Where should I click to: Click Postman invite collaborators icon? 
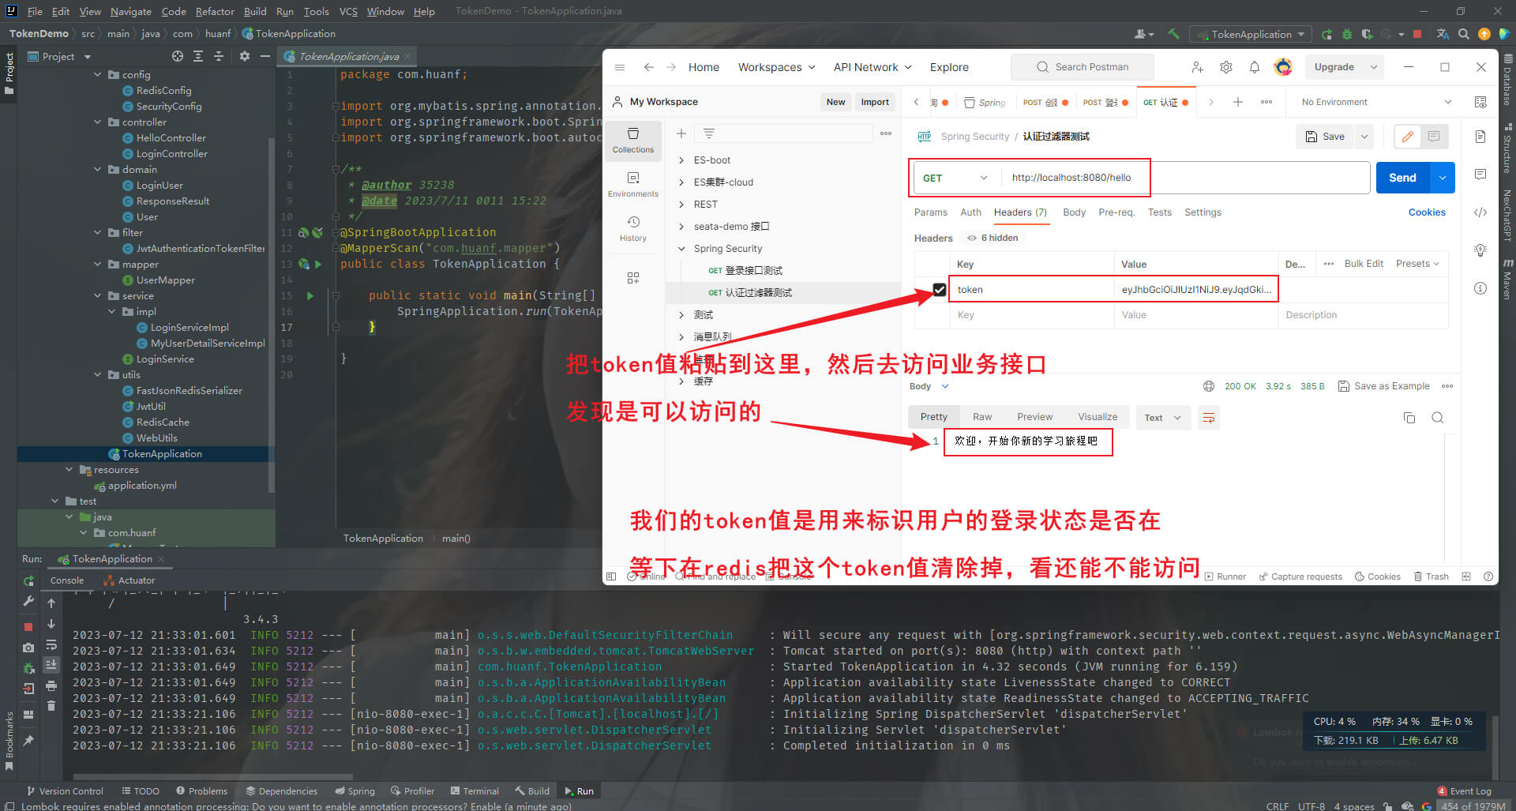(1197, 67)
